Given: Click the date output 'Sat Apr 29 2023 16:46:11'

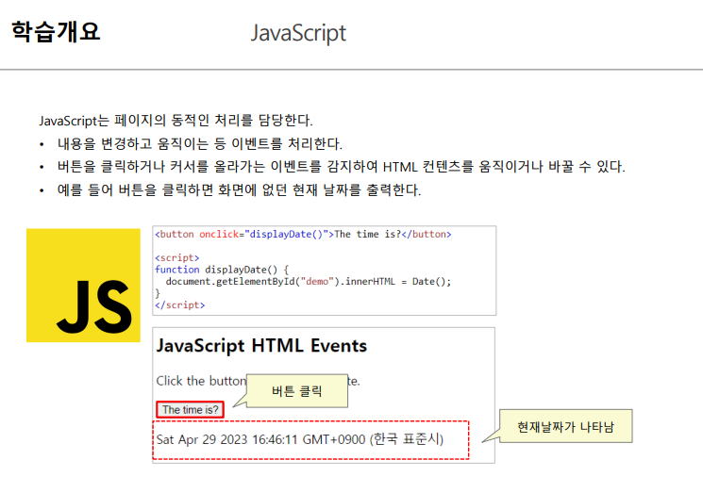Looking at the screenshot, I should (x=299, y=439).
